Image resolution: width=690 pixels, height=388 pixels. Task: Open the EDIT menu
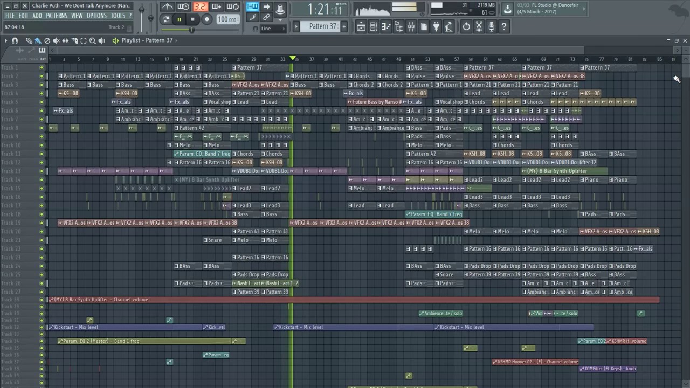(23, 16)
